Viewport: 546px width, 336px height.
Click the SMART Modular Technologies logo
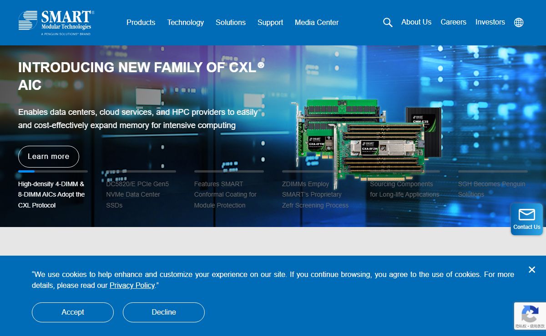(x=56, y=22)
